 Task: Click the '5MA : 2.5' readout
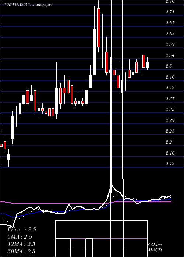(x=20, y=237)
